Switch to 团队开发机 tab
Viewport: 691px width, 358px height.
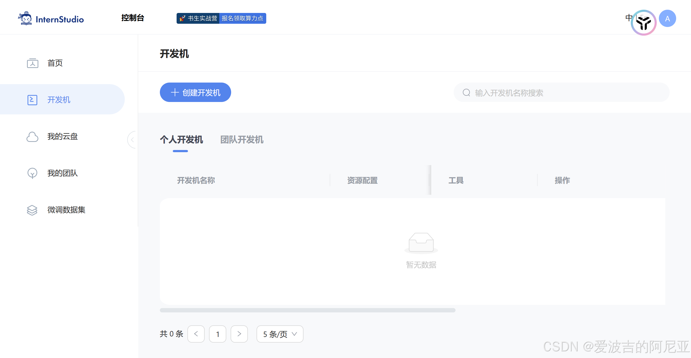click(x=242, y=140)
